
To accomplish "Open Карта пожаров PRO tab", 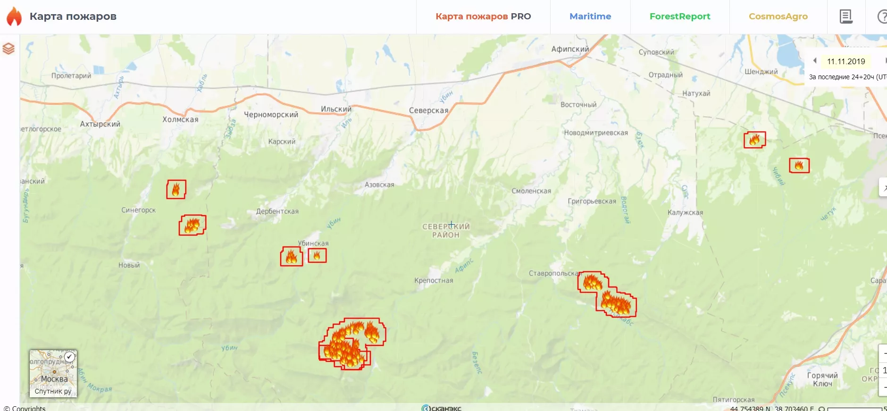I will point(483,17).
